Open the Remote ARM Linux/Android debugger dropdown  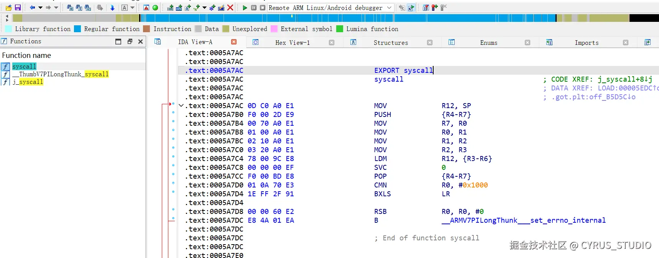coord(389,8)
